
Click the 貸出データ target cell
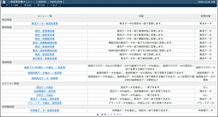point(206,91)
